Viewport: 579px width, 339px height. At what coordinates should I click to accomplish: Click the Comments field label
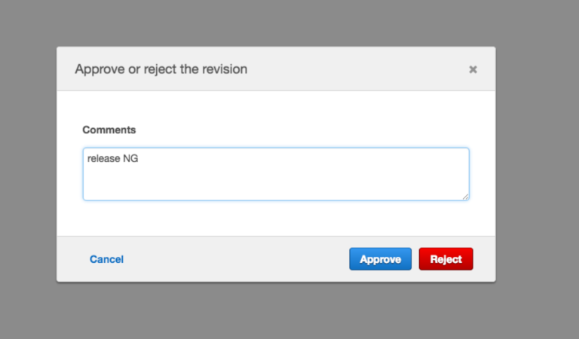point(109,130)
